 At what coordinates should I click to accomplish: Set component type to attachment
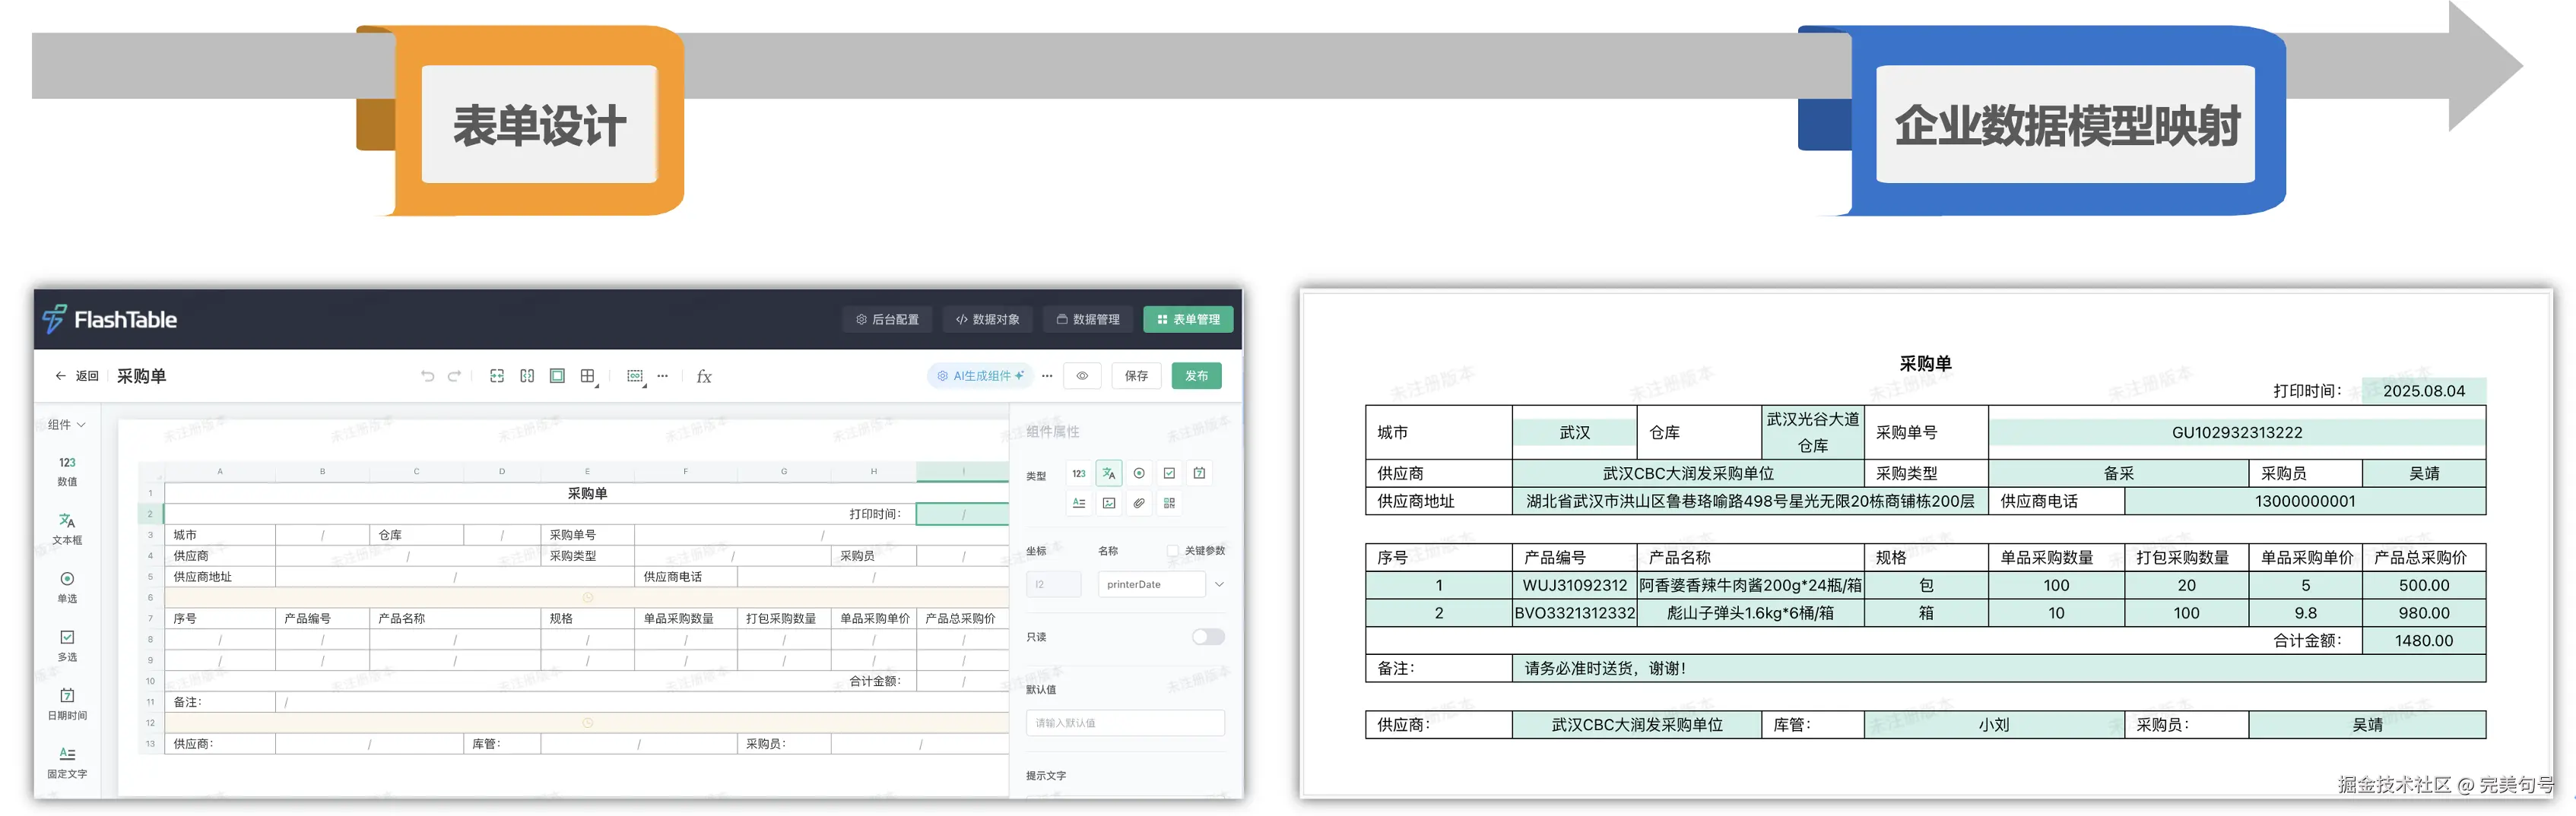click(1139, 504)
